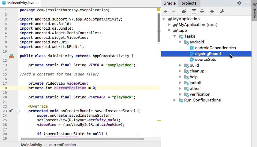Click the plus icon to add Gradle project
The height and width of the screenshot is (147, 257).
click(x=166, y=11)
